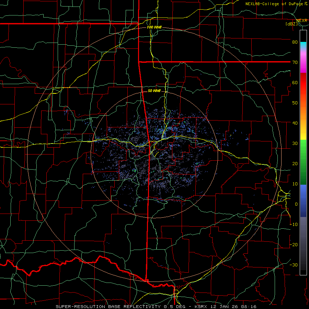309x309 pixels.
Task: Click the 10 value on the dBZ scale
Action: (295, 184)
